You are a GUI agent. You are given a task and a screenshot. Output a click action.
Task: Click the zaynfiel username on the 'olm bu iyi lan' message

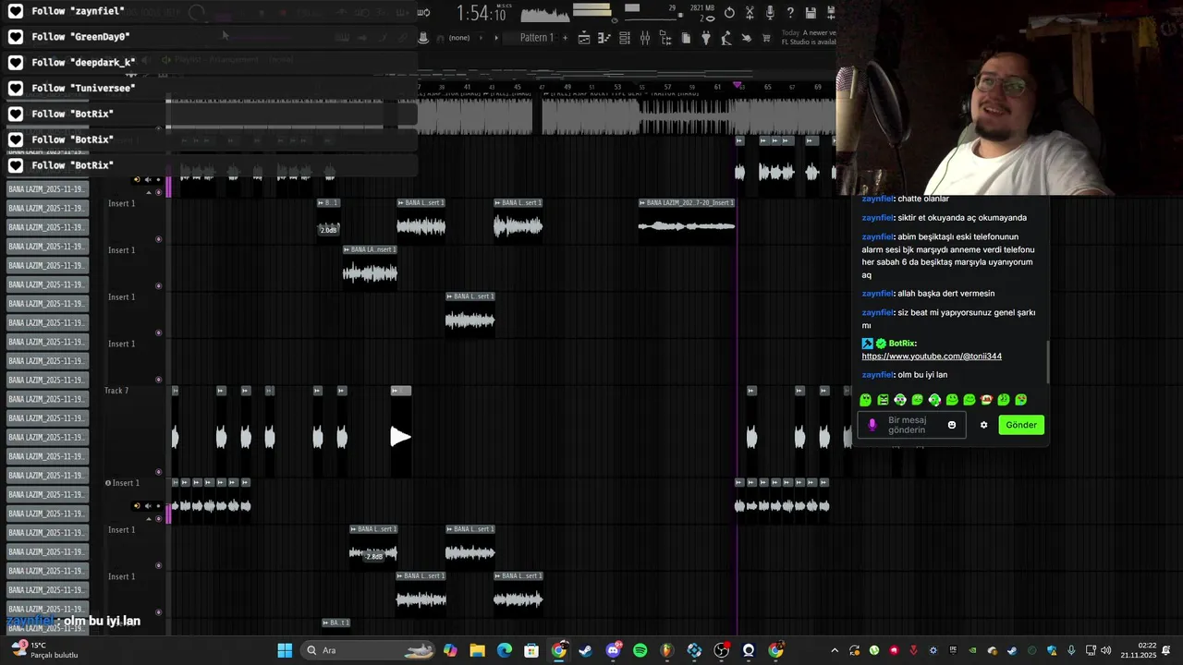click(877, 375)
